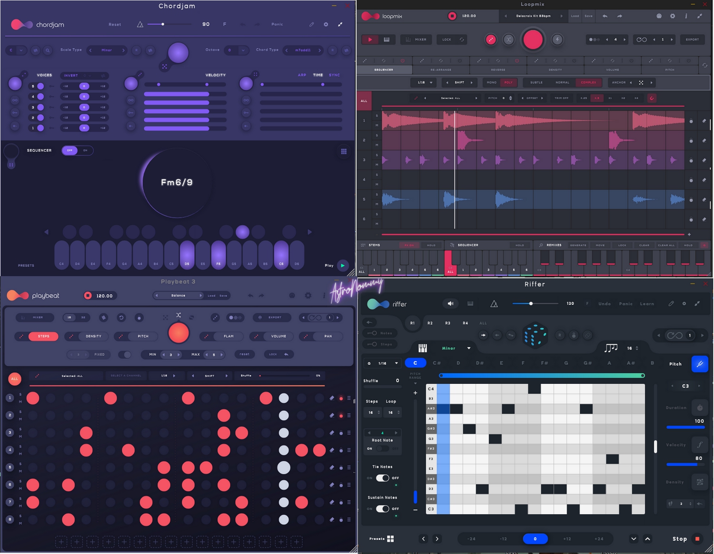Open the Chordjam Octave dropdown
714x554 pixels.
[237, 50]
